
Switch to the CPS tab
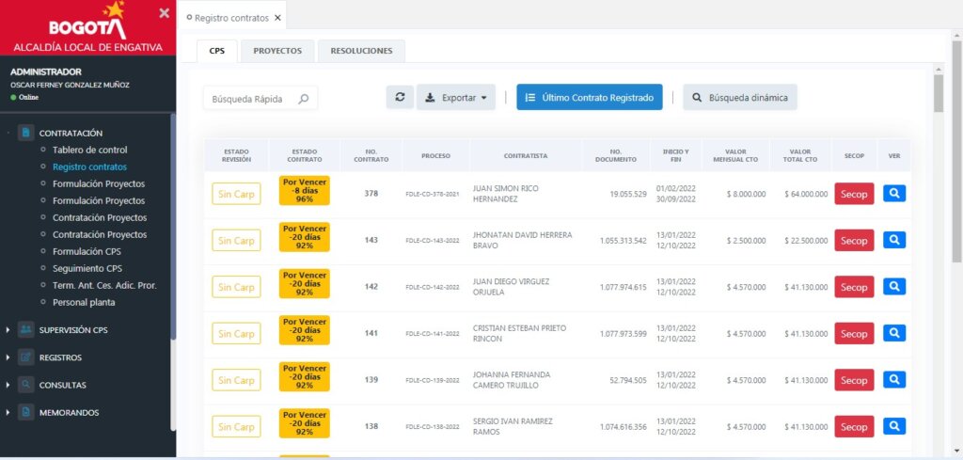tap(217, 51)
